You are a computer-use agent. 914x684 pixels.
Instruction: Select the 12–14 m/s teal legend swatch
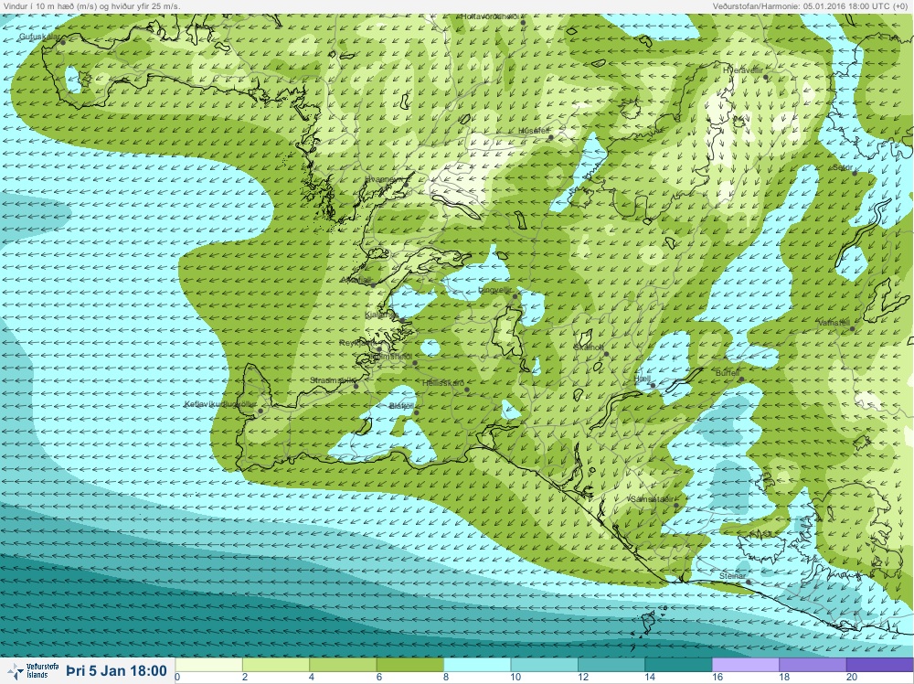pos(611,665)
